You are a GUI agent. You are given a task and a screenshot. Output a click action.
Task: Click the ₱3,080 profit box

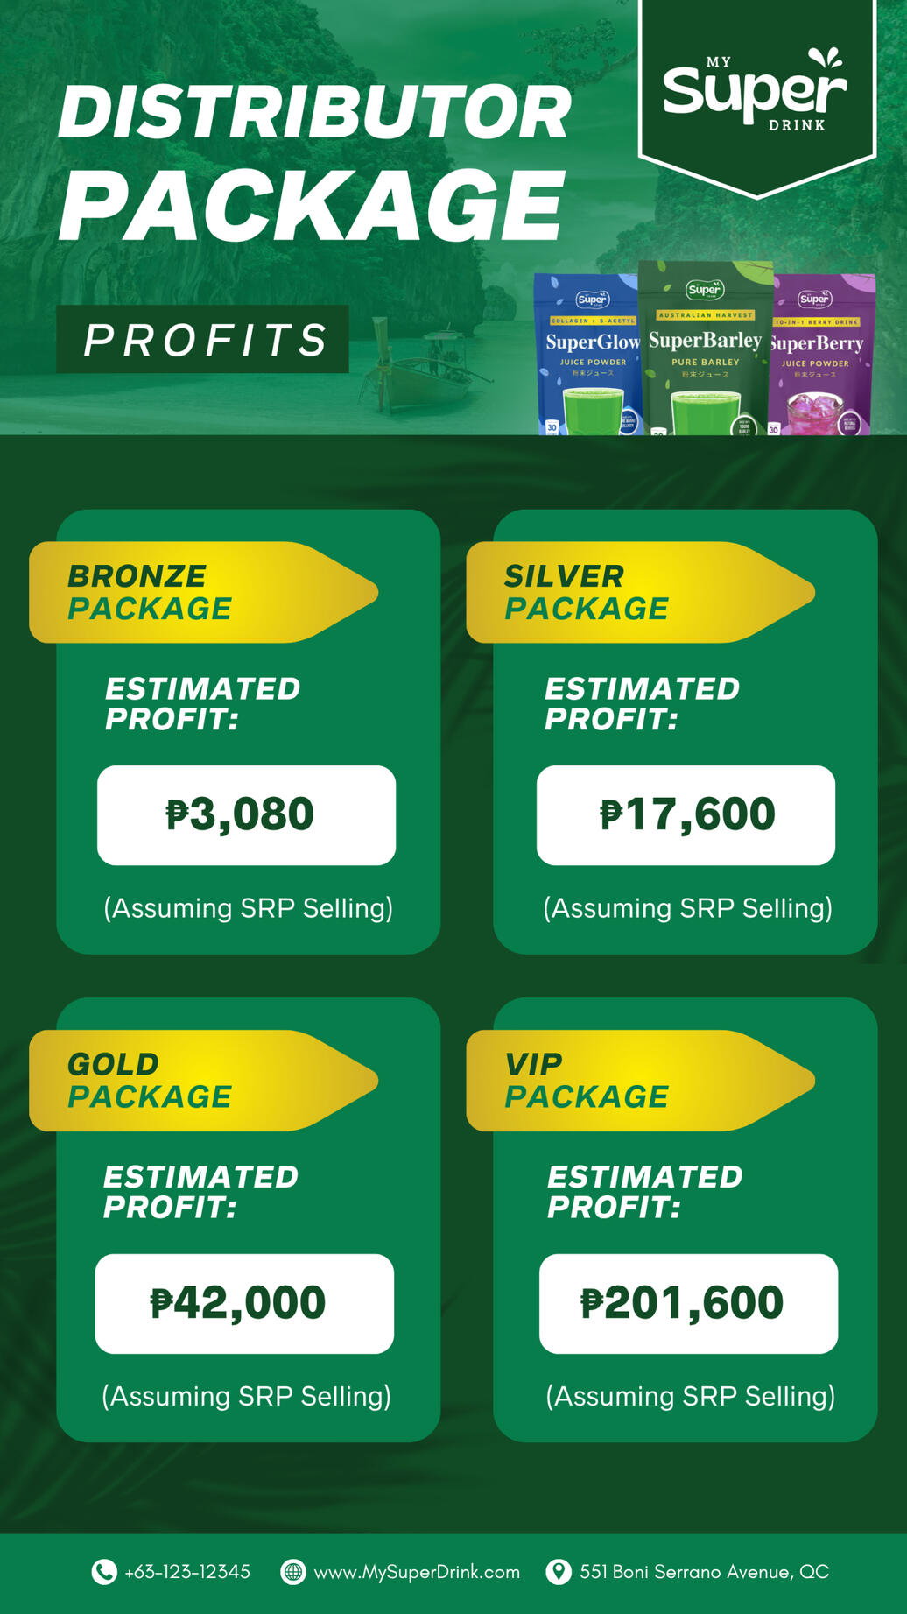pyautogui.click(x=246, y=814)
